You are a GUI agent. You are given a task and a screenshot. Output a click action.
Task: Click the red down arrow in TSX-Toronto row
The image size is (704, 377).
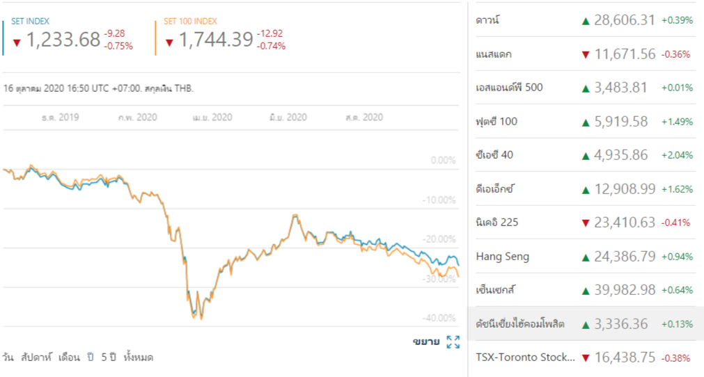coord(586,358)
